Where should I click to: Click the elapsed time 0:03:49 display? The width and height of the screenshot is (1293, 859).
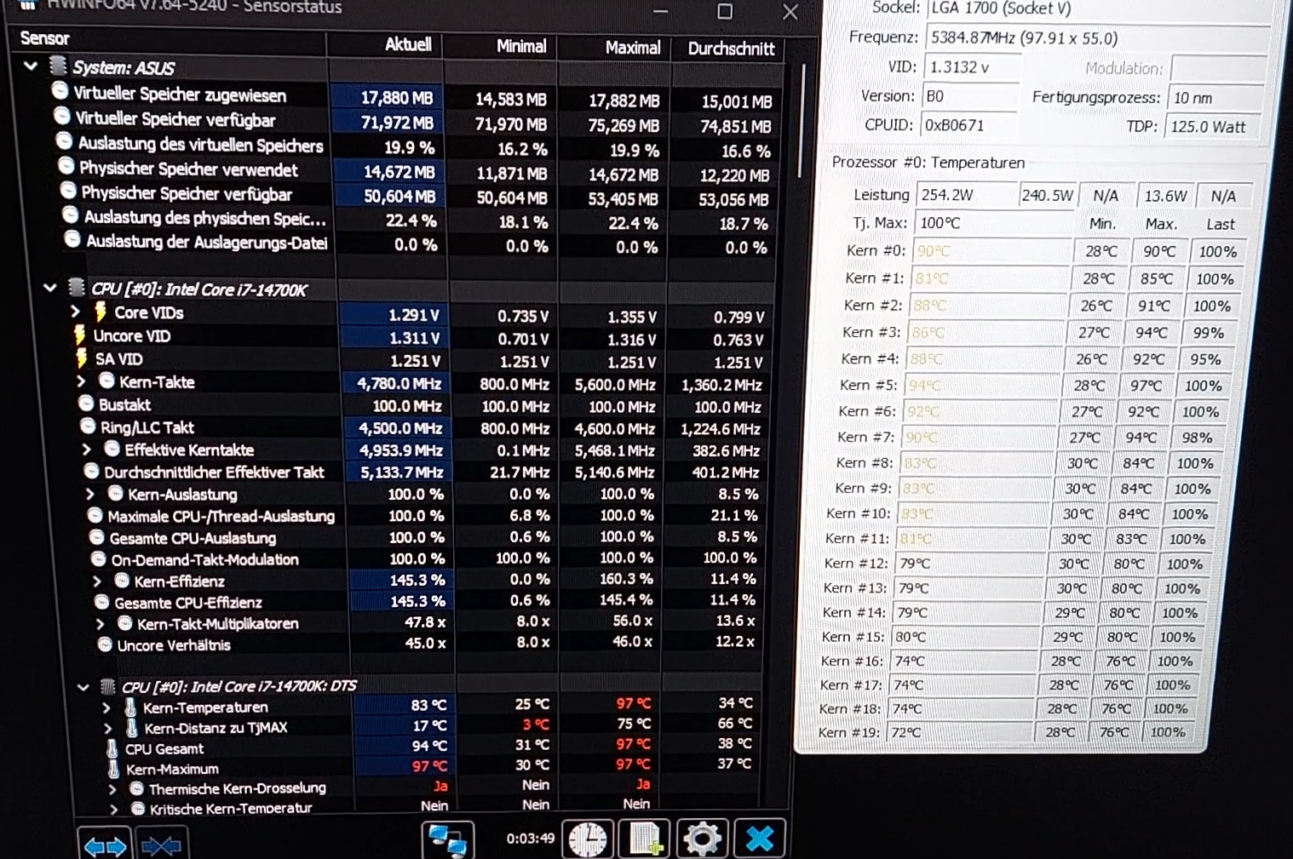(x=531, y=839)
